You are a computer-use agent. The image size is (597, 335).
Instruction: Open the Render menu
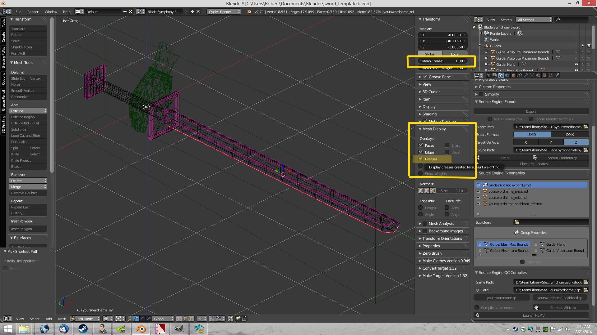click(x=33, y=11)
